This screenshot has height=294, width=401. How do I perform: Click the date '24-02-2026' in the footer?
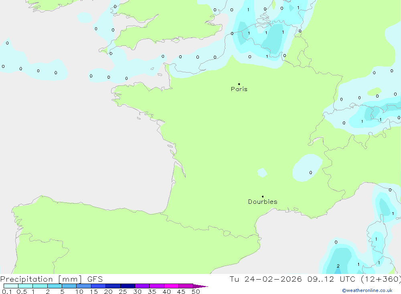(x=273, y=279)
